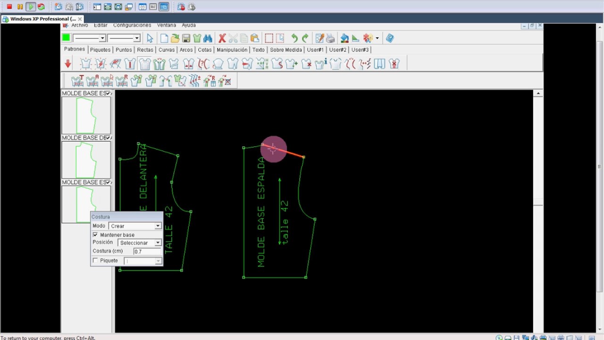This screenshot has width=604, height=340.
Task: Save the pattern with floppy icon
Action: [186, 38]
